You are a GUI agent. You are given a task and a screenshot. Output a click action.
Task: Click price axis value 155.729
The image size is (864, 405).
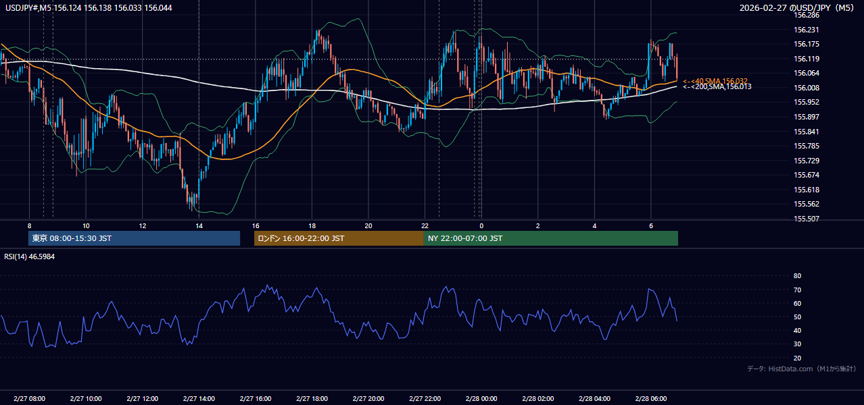807,161
